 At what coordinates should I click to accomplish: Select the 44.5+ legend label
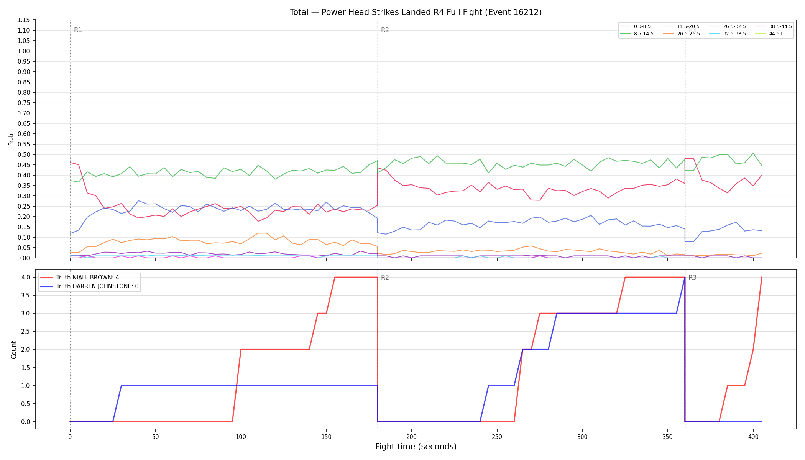pos(776,34)
